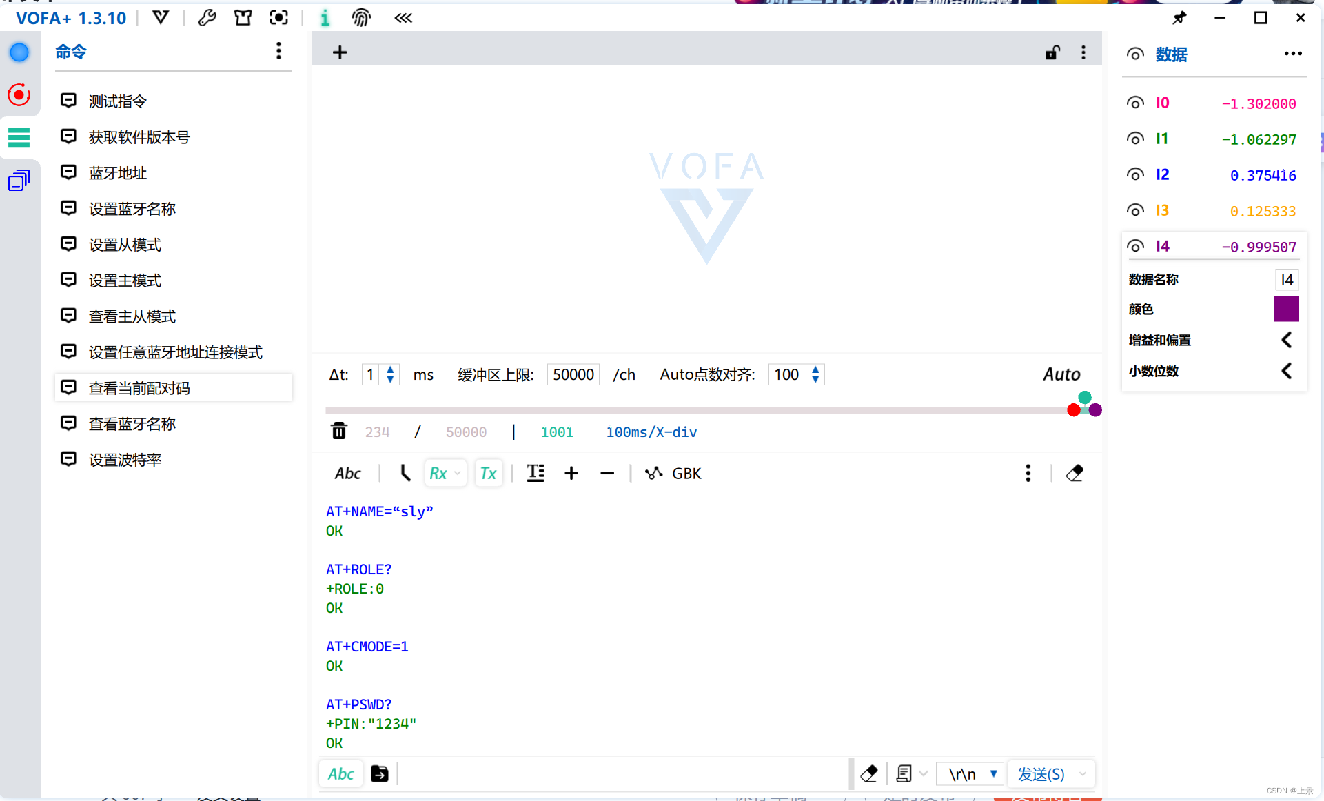Click the clear serial output eraser button
The image size is (1324, 801).
tap(1076, 473)
